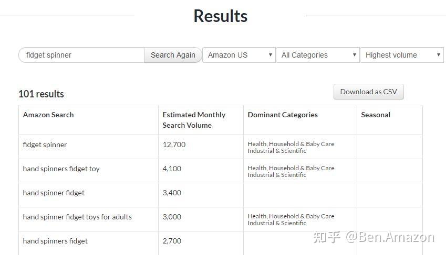
Task: Focus the fidget spinner search field
Action: pyautogui.click(x=81, y=55)
